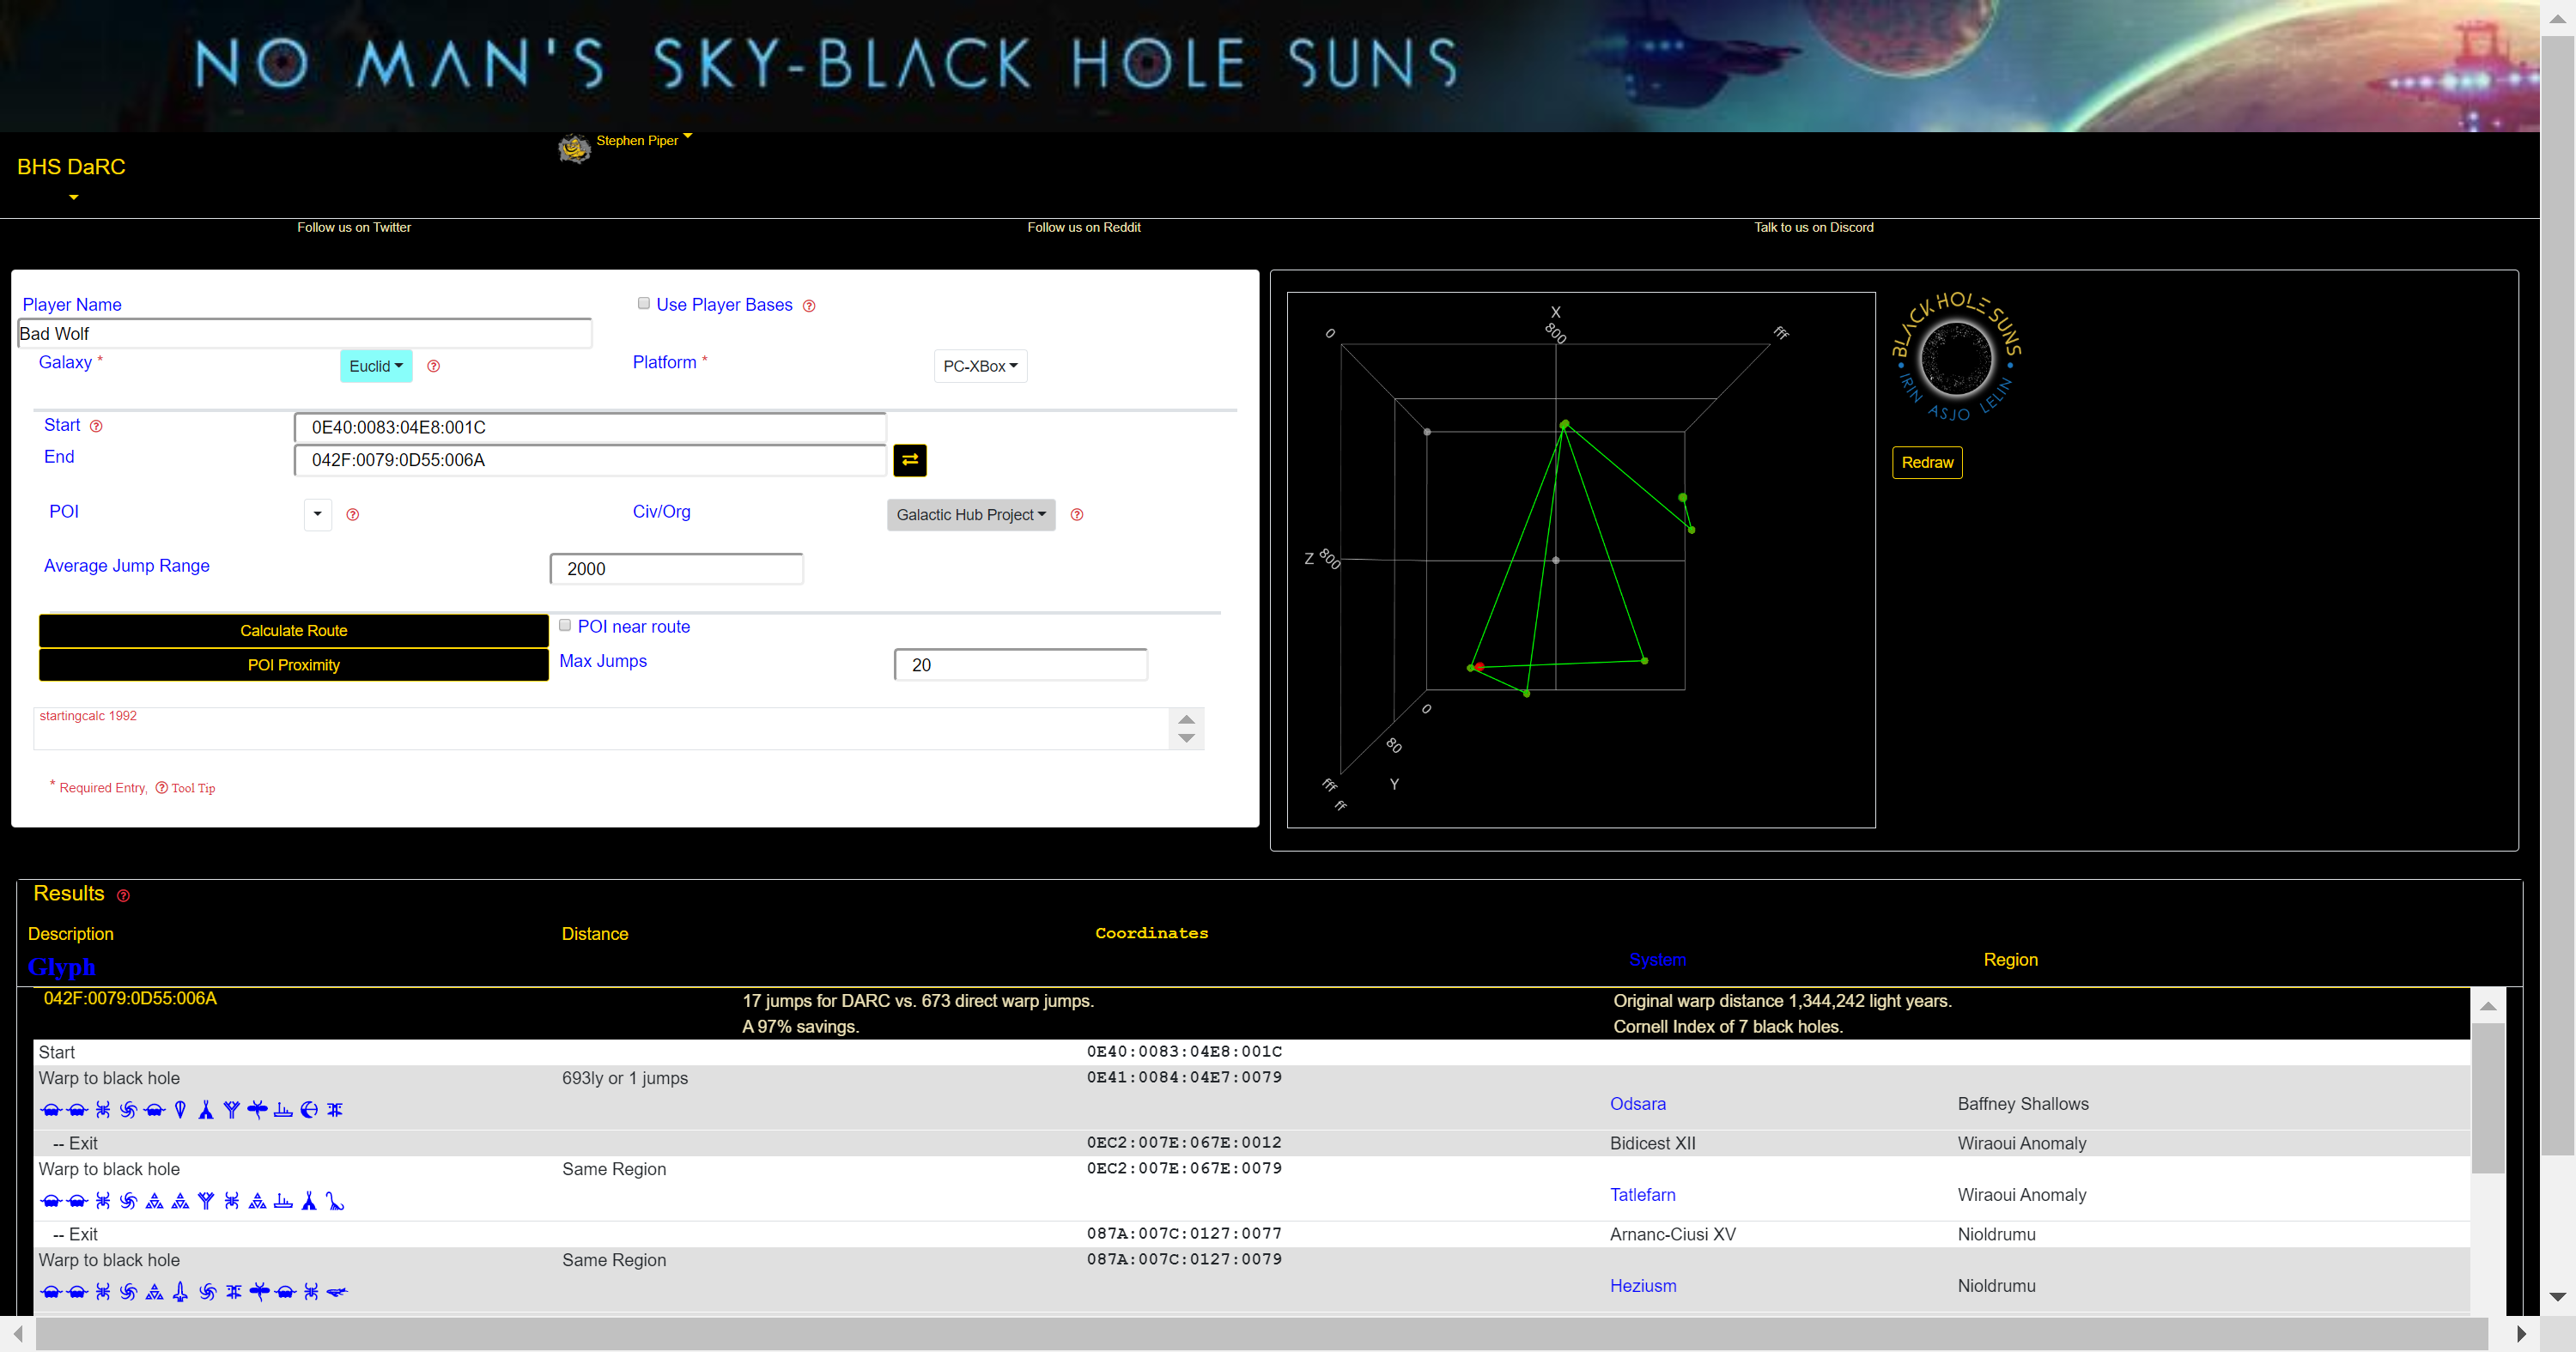Click the Start field help icon
The width and height of the screenshot is (2576, 1352).
[x=96, y=426]
